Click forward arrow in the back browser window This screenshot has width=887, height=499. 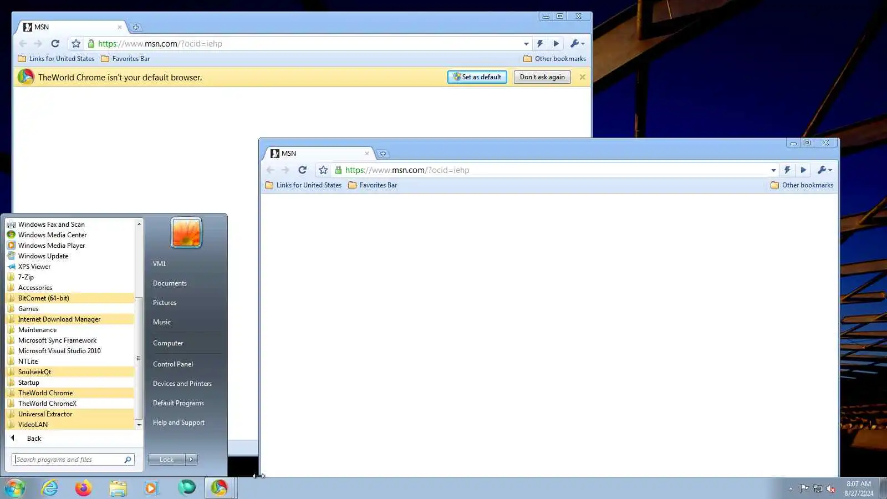coord(38,43)
